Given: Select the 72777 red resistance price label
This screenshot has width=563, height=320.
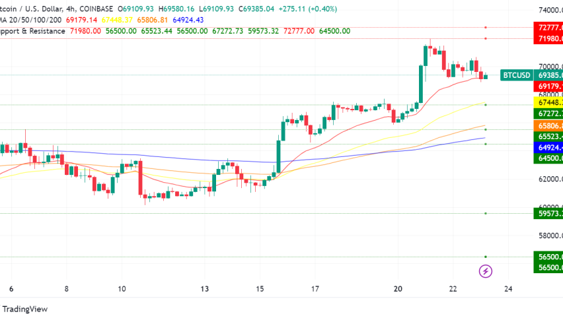Looking at the screenshot, I should pos(548,28).
